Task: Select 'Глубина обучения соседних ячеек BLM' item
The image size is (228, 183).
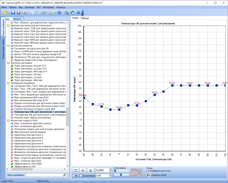Action: (35, 109)
